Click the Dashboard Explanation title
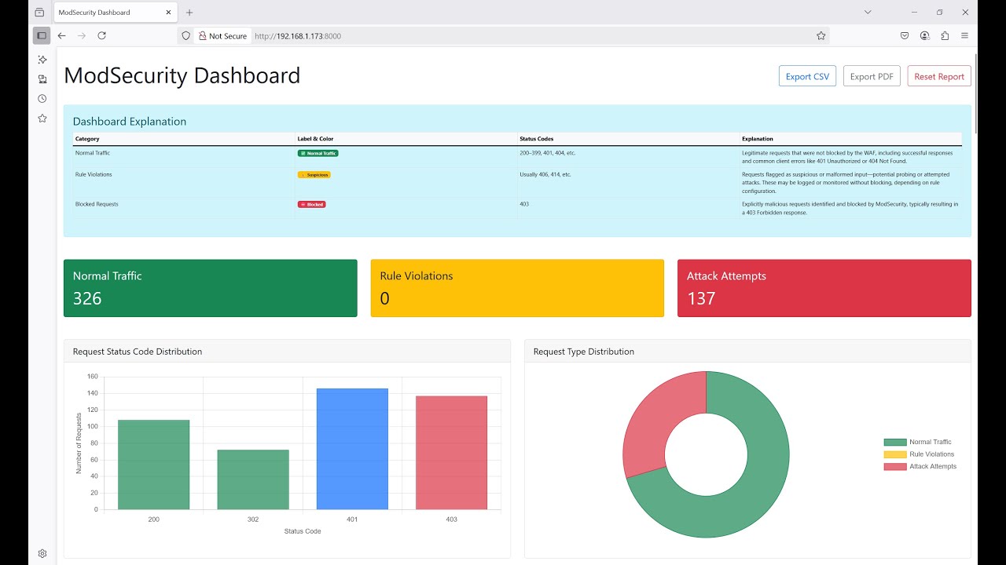The height and width of the screenshot is (565, 1006). (130, 122)
